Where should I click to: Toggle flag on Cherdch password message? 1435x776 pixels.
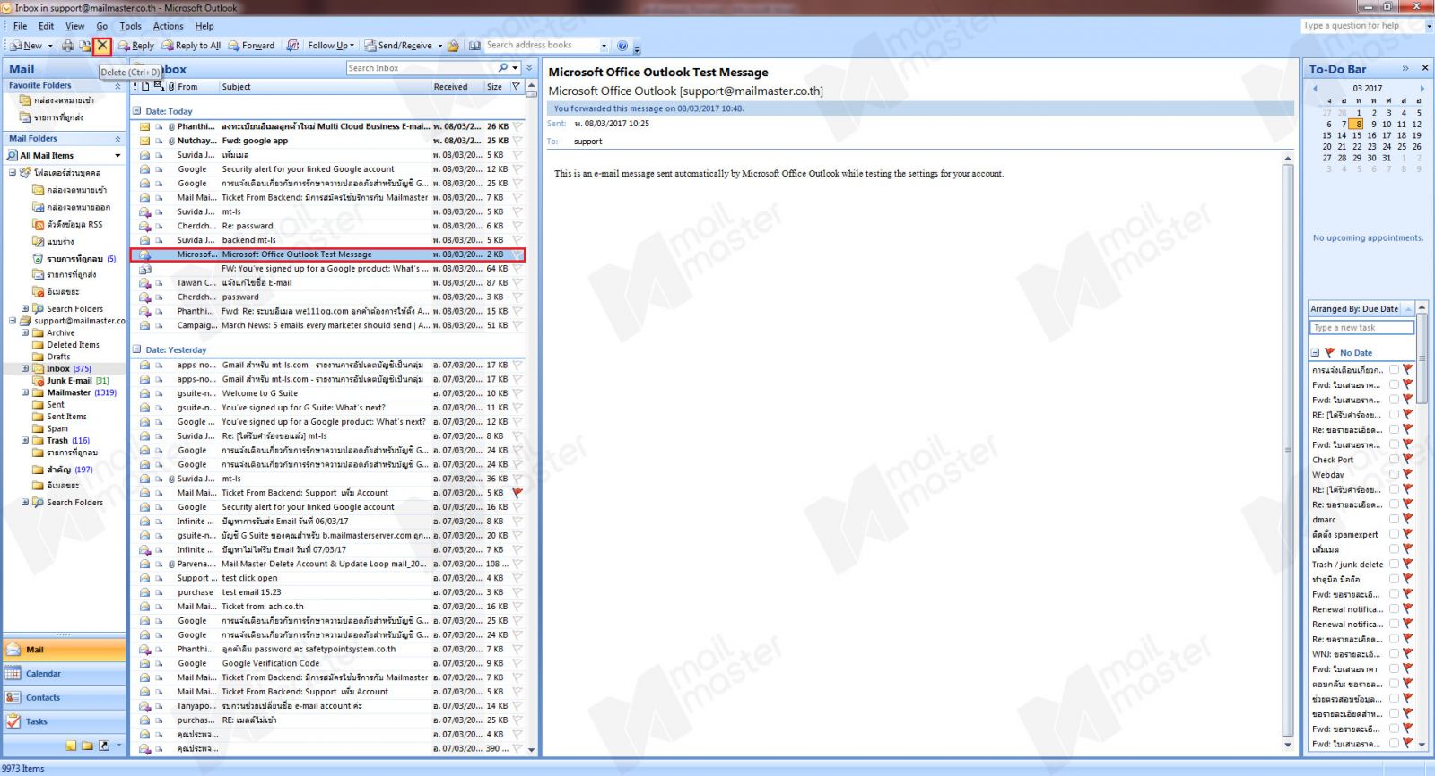(517, 297)
